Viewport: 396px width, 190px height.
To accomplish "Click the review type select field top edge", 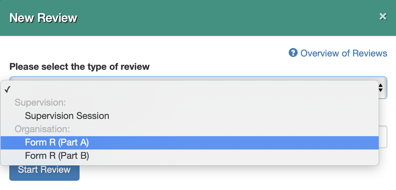I will (x=198, y=78).
